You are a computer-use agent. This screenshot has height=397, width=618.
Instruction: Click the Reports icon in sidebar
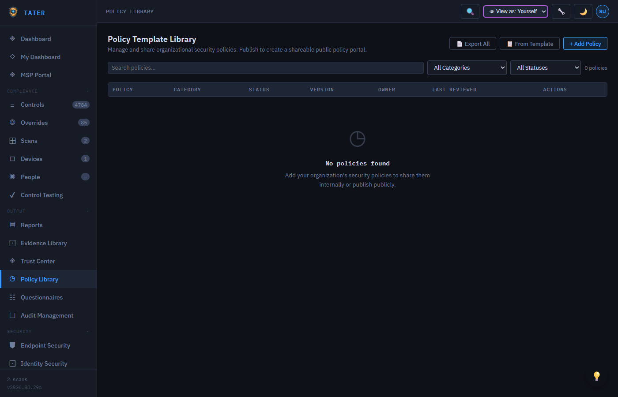(x=12, y=225)
